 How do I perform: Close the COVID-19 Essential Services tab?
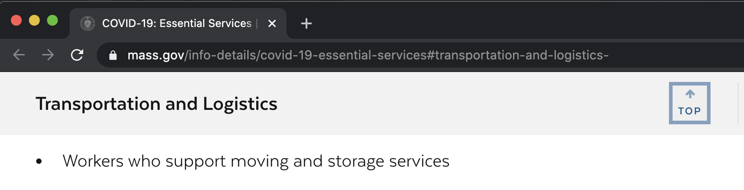(272, 23)
